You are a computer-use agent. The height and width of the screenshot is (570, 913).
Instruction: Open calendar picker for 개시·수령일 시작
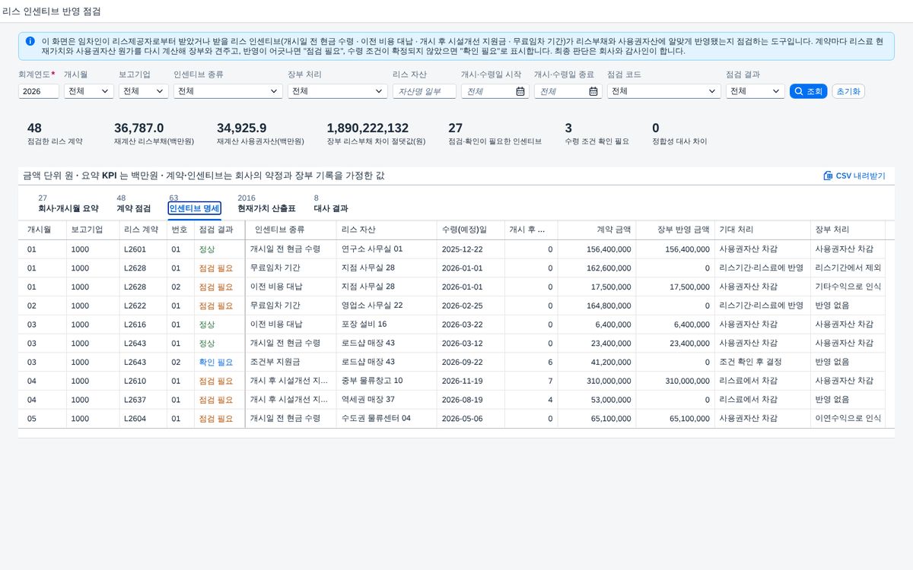(x=520, y=91)
